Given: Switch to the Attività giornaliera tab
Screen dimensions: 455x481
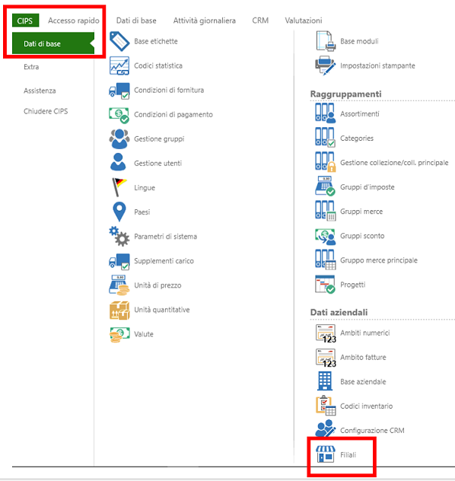Looking at the screenshot, I should click(205, 21).
